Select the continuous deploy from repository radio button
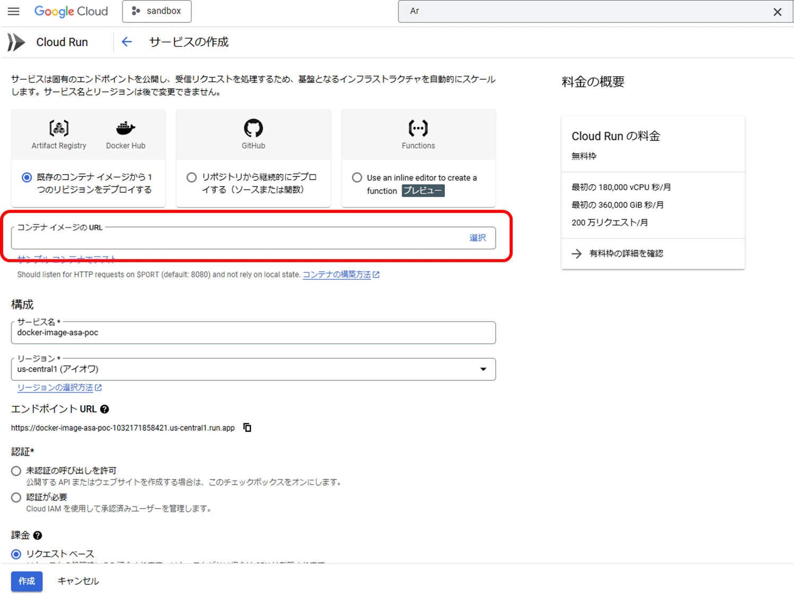This screenshot has height=596, width=794. (192, 177)
